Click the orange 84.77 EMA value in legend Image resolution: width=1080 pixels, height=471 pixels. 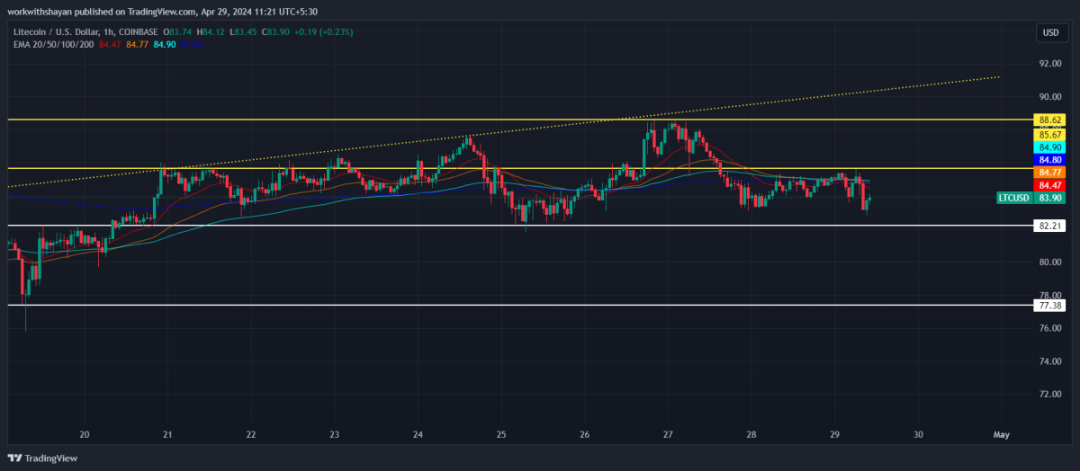[x=138, y=43]
